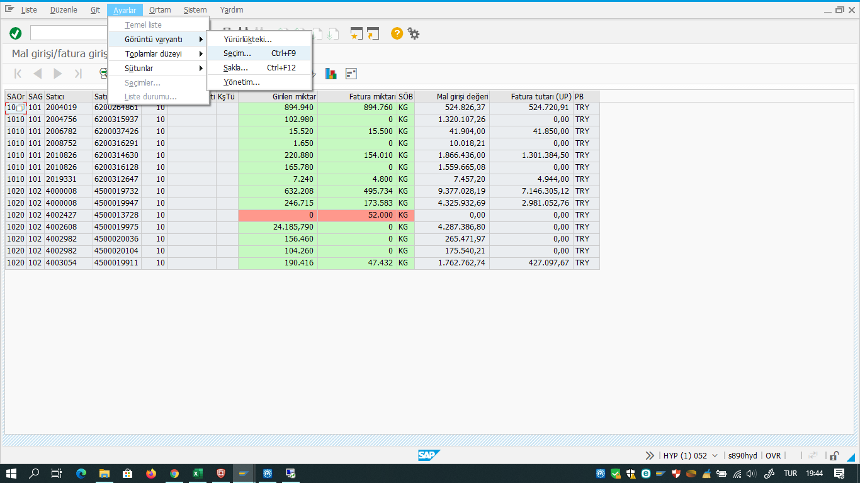Select cell with value 9.377.028,19
This screenshot has height=483, width=860.
451,191
